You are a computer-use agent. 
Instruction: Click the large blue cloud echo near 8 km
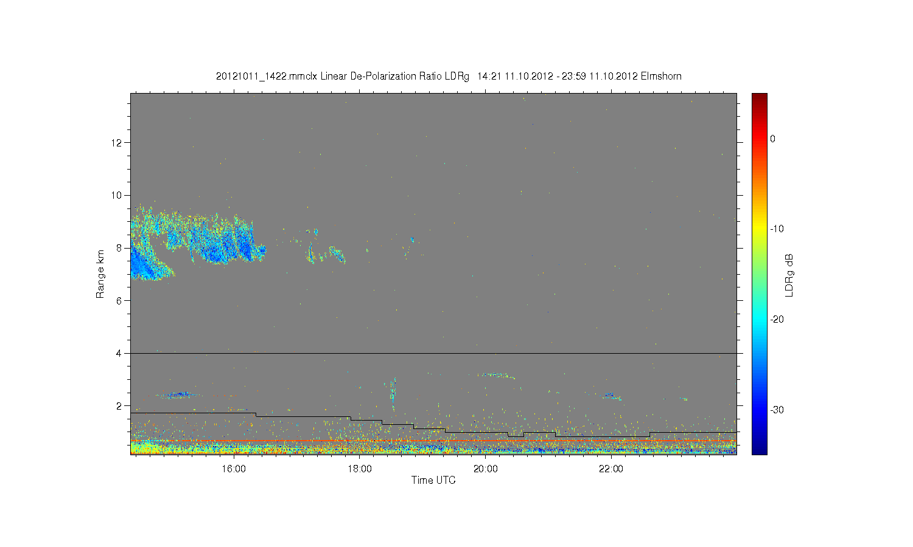(x=198, y=243)
